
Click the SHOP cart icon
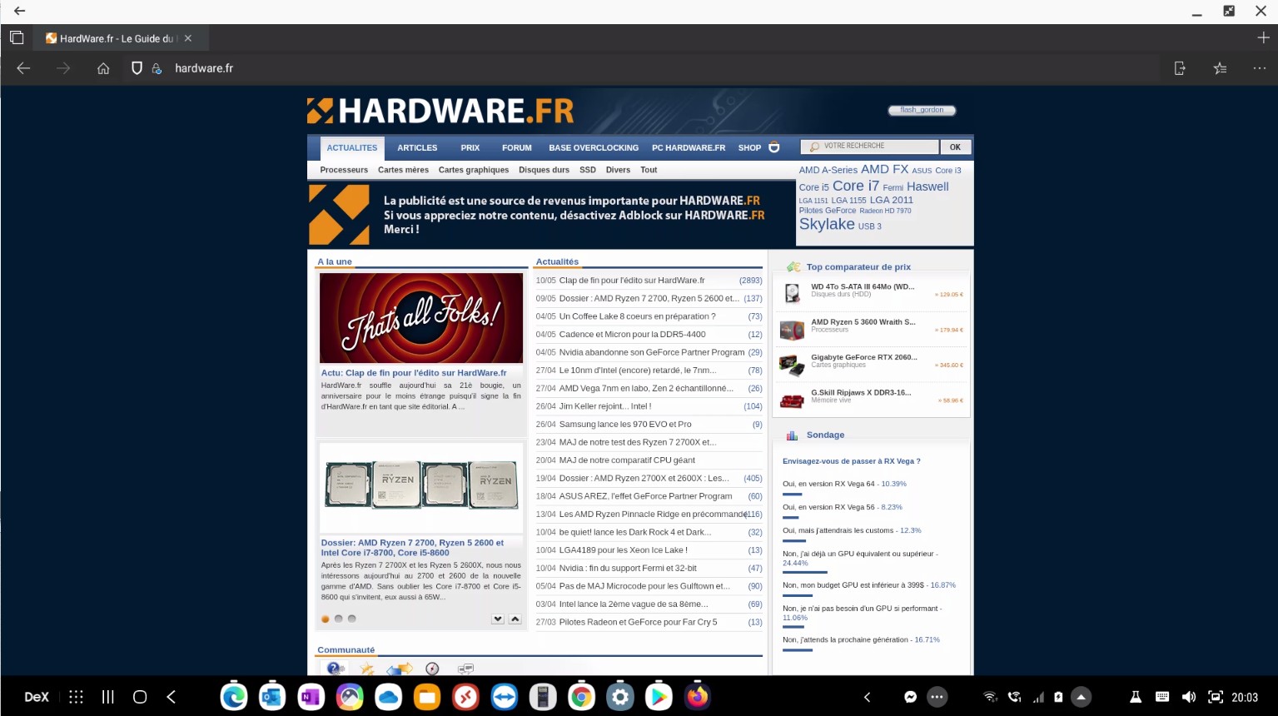tap(773, 147)
